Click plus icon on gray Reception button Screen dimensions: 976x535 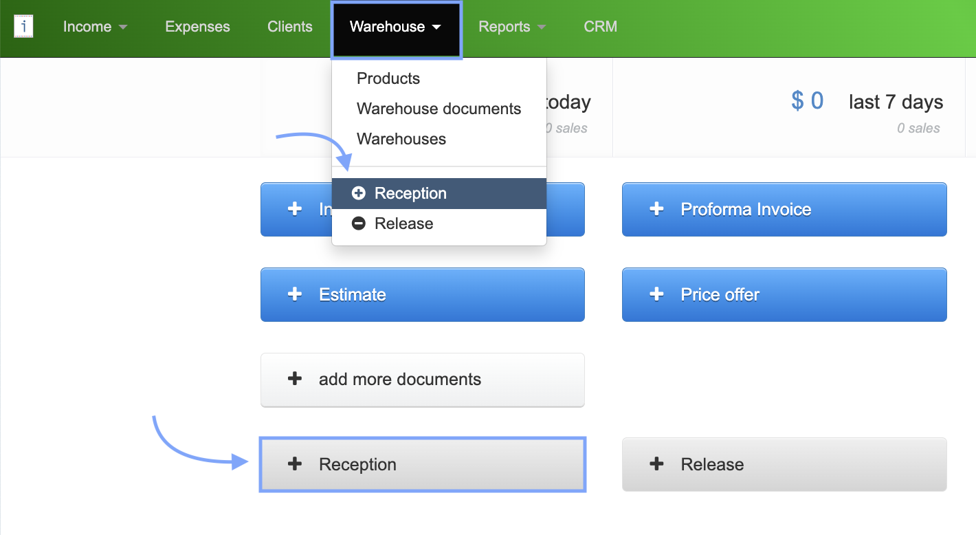tap(295, 464)
